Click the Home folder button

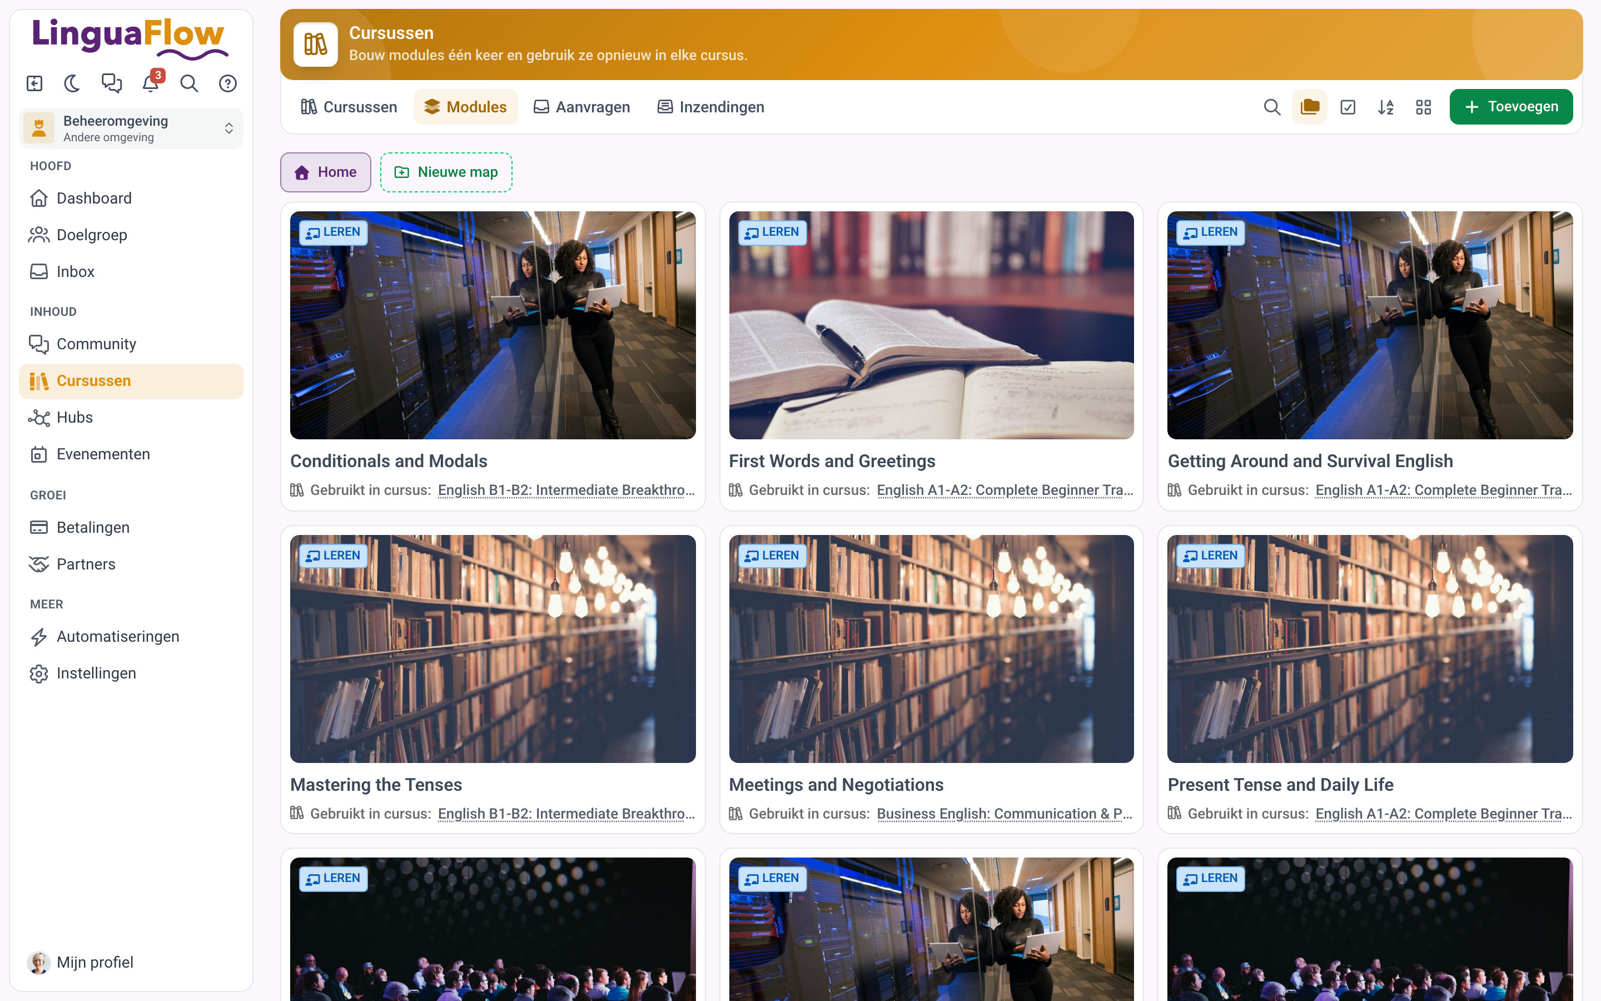[326, 172]
